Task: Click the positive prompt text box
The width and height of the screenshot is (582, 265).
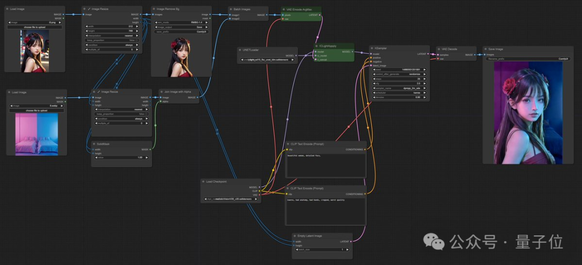Action: click(x=325, y=165)
